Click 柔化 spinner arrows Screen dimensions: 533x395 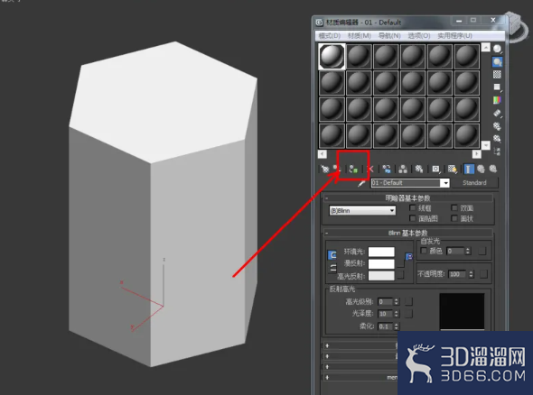pyautogui.click(x=396, y=326)
